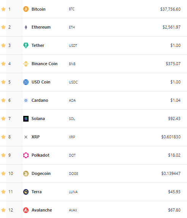The image size is (187, 218).
Task: Click the Solana price $92.43
Action: [x=174, y=119]
